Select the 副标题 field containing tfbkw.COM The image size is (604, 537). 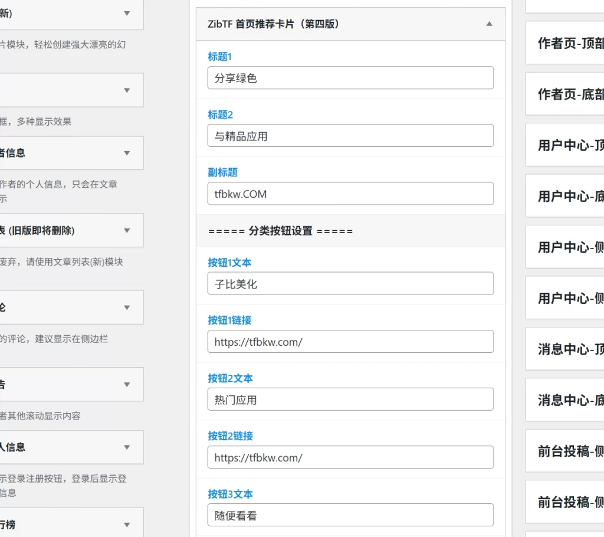[350, 193]
